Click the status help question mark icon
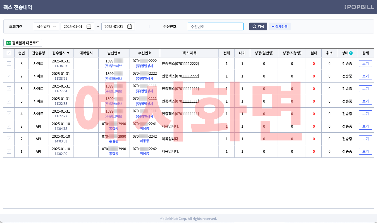This screenshot has height=223, width=377. (351, 53)
